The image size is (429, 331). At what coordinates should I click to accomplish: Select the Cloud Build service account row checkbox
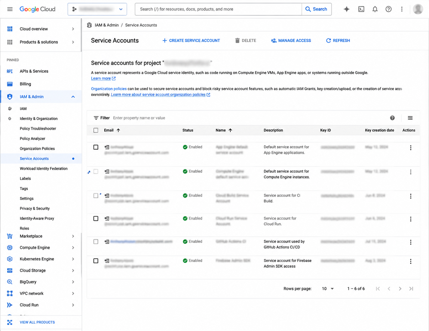tap(96, 196)
